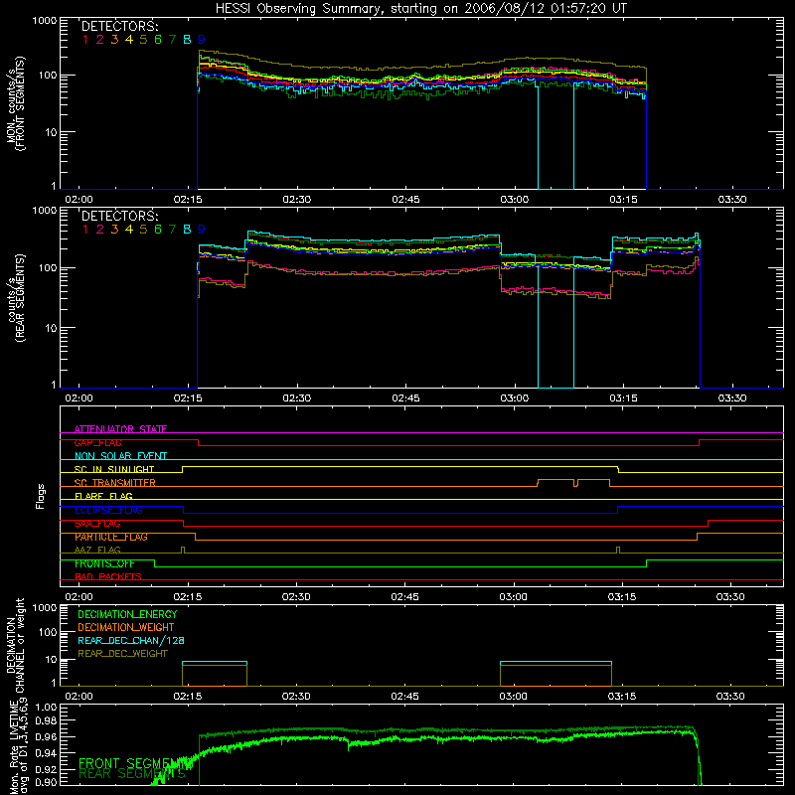Click DETECTORS: label in rear segments panel

[x=119, y=217]
